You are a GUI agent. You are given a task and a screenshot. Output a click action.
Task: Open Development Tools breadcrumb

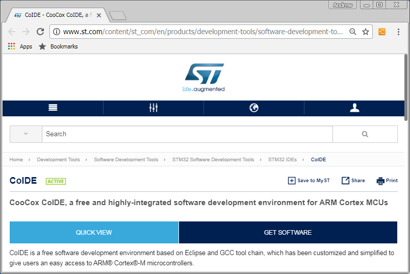pos(58,159)
